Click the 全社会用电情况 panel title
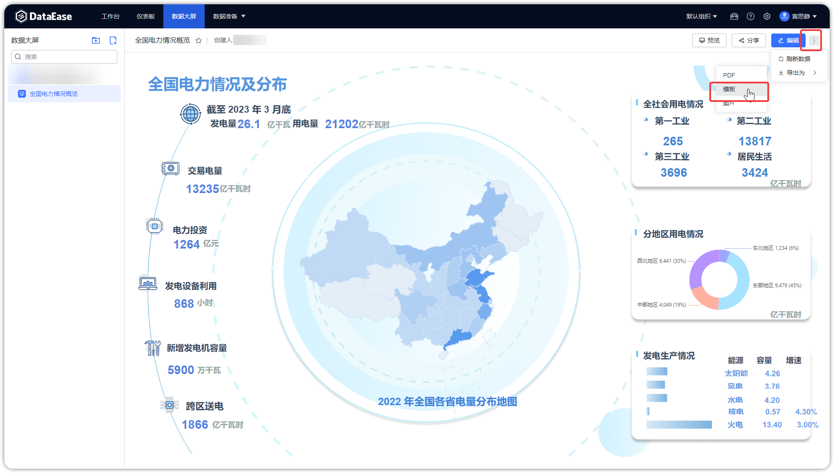Image resolution: width=834 pixels, height=473 pixels. point(673,104)
